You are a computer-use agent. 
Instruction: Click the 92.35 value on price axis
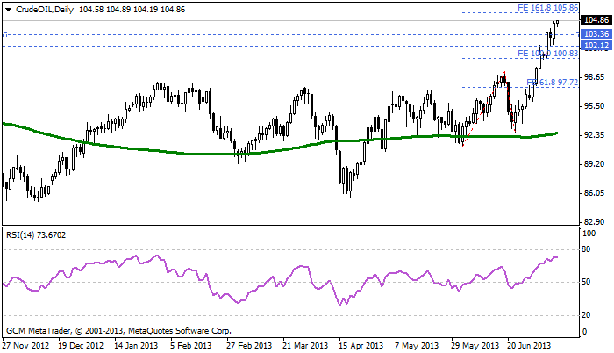click(596, 135)
